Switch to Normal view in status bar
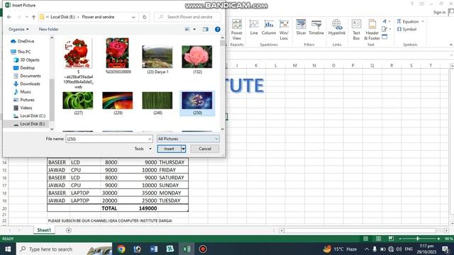Screen dimensions: 454x255 coord(366,239)
